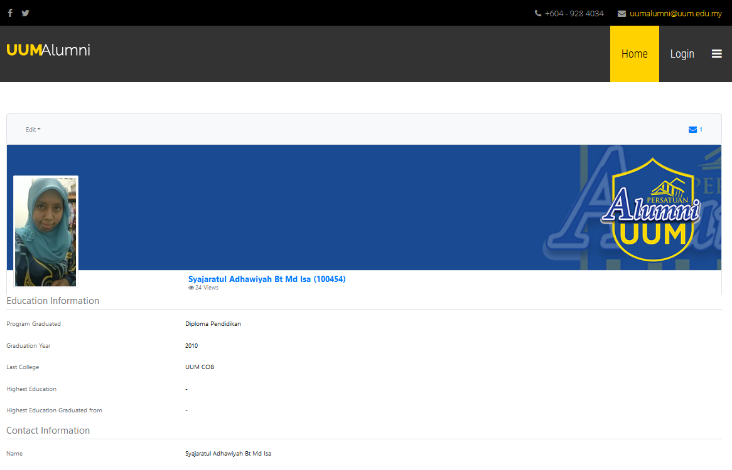Select the 2010 graduation year value
732x470 pixels.
[x=191, y=346]
